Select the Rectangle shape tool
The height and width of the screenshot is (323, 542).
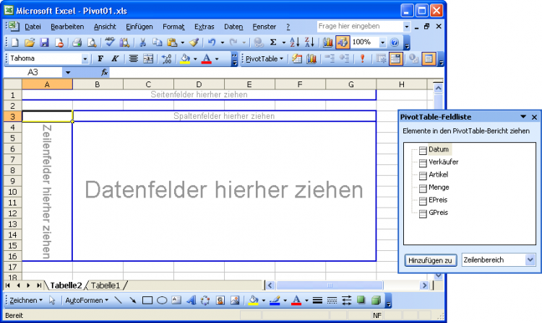click(x=147, y=300)
